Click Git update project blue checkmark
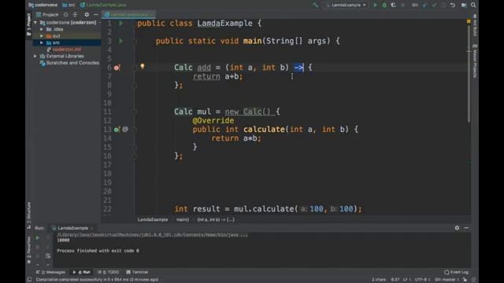The image size is (504, 283). 425,5
